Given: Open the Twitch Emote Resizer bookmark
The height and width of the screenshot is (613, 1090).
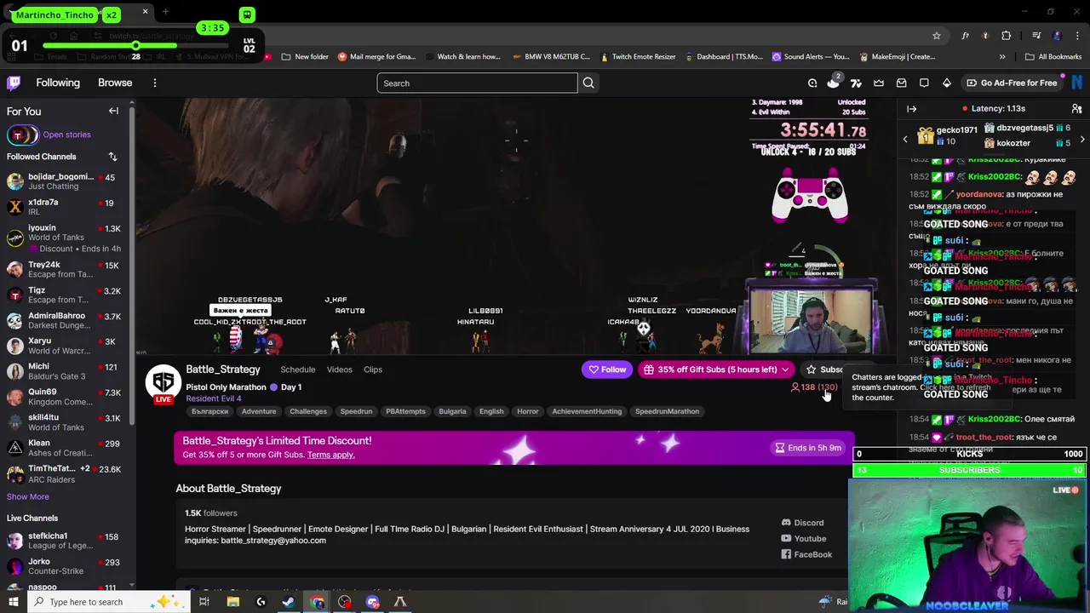Looking at the screenshot, I should click(x=638, y=57).
